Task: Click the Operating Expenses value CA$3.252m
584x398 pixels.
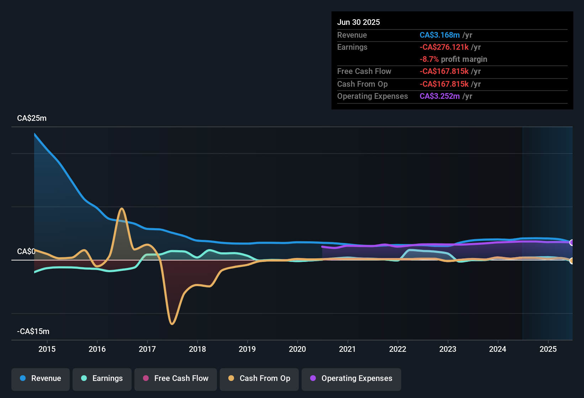Action: 440,96
